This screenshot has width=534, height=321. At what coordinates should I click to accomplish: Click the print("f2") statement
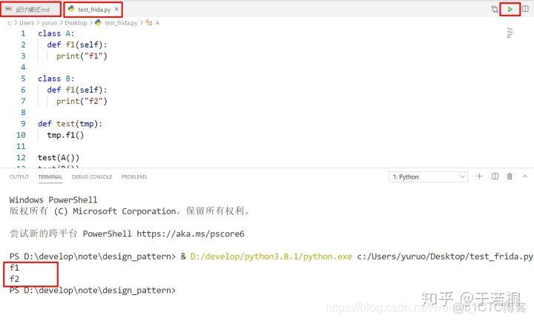pos(82,101)
